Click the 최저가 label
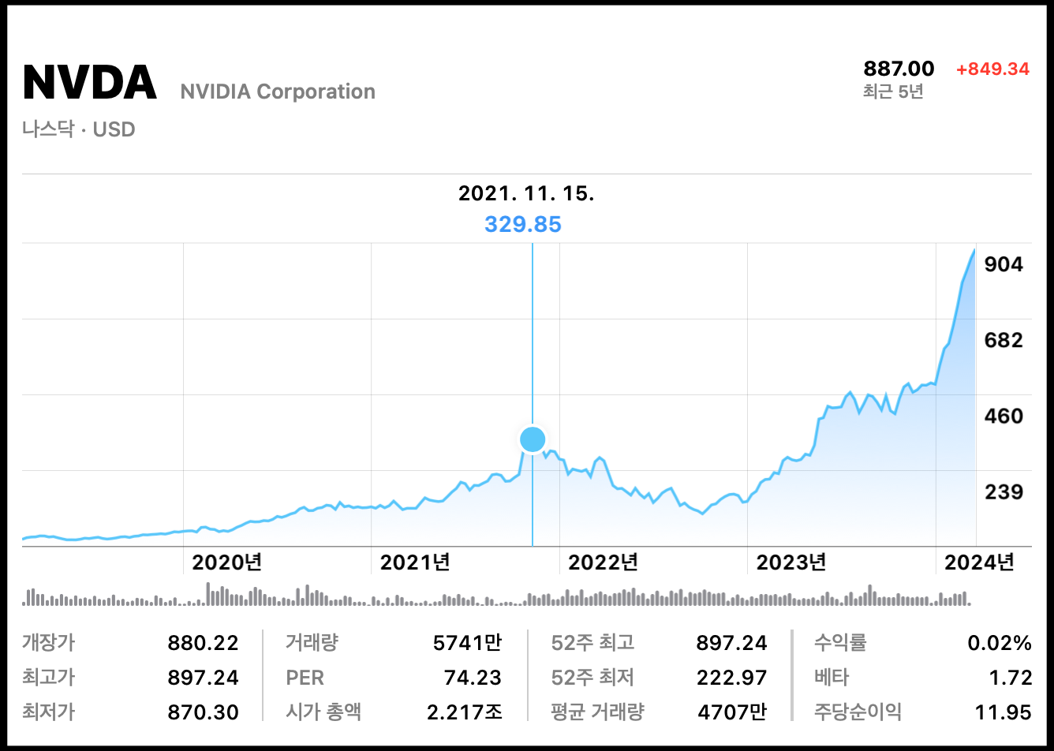 [x=49, y=712]
